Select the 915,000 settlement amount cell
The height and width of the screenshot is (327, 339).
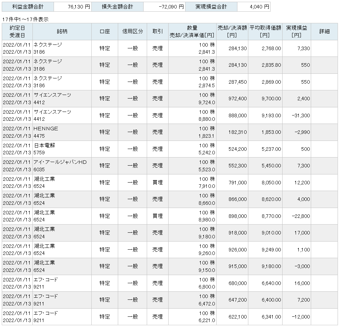(232, 266)
